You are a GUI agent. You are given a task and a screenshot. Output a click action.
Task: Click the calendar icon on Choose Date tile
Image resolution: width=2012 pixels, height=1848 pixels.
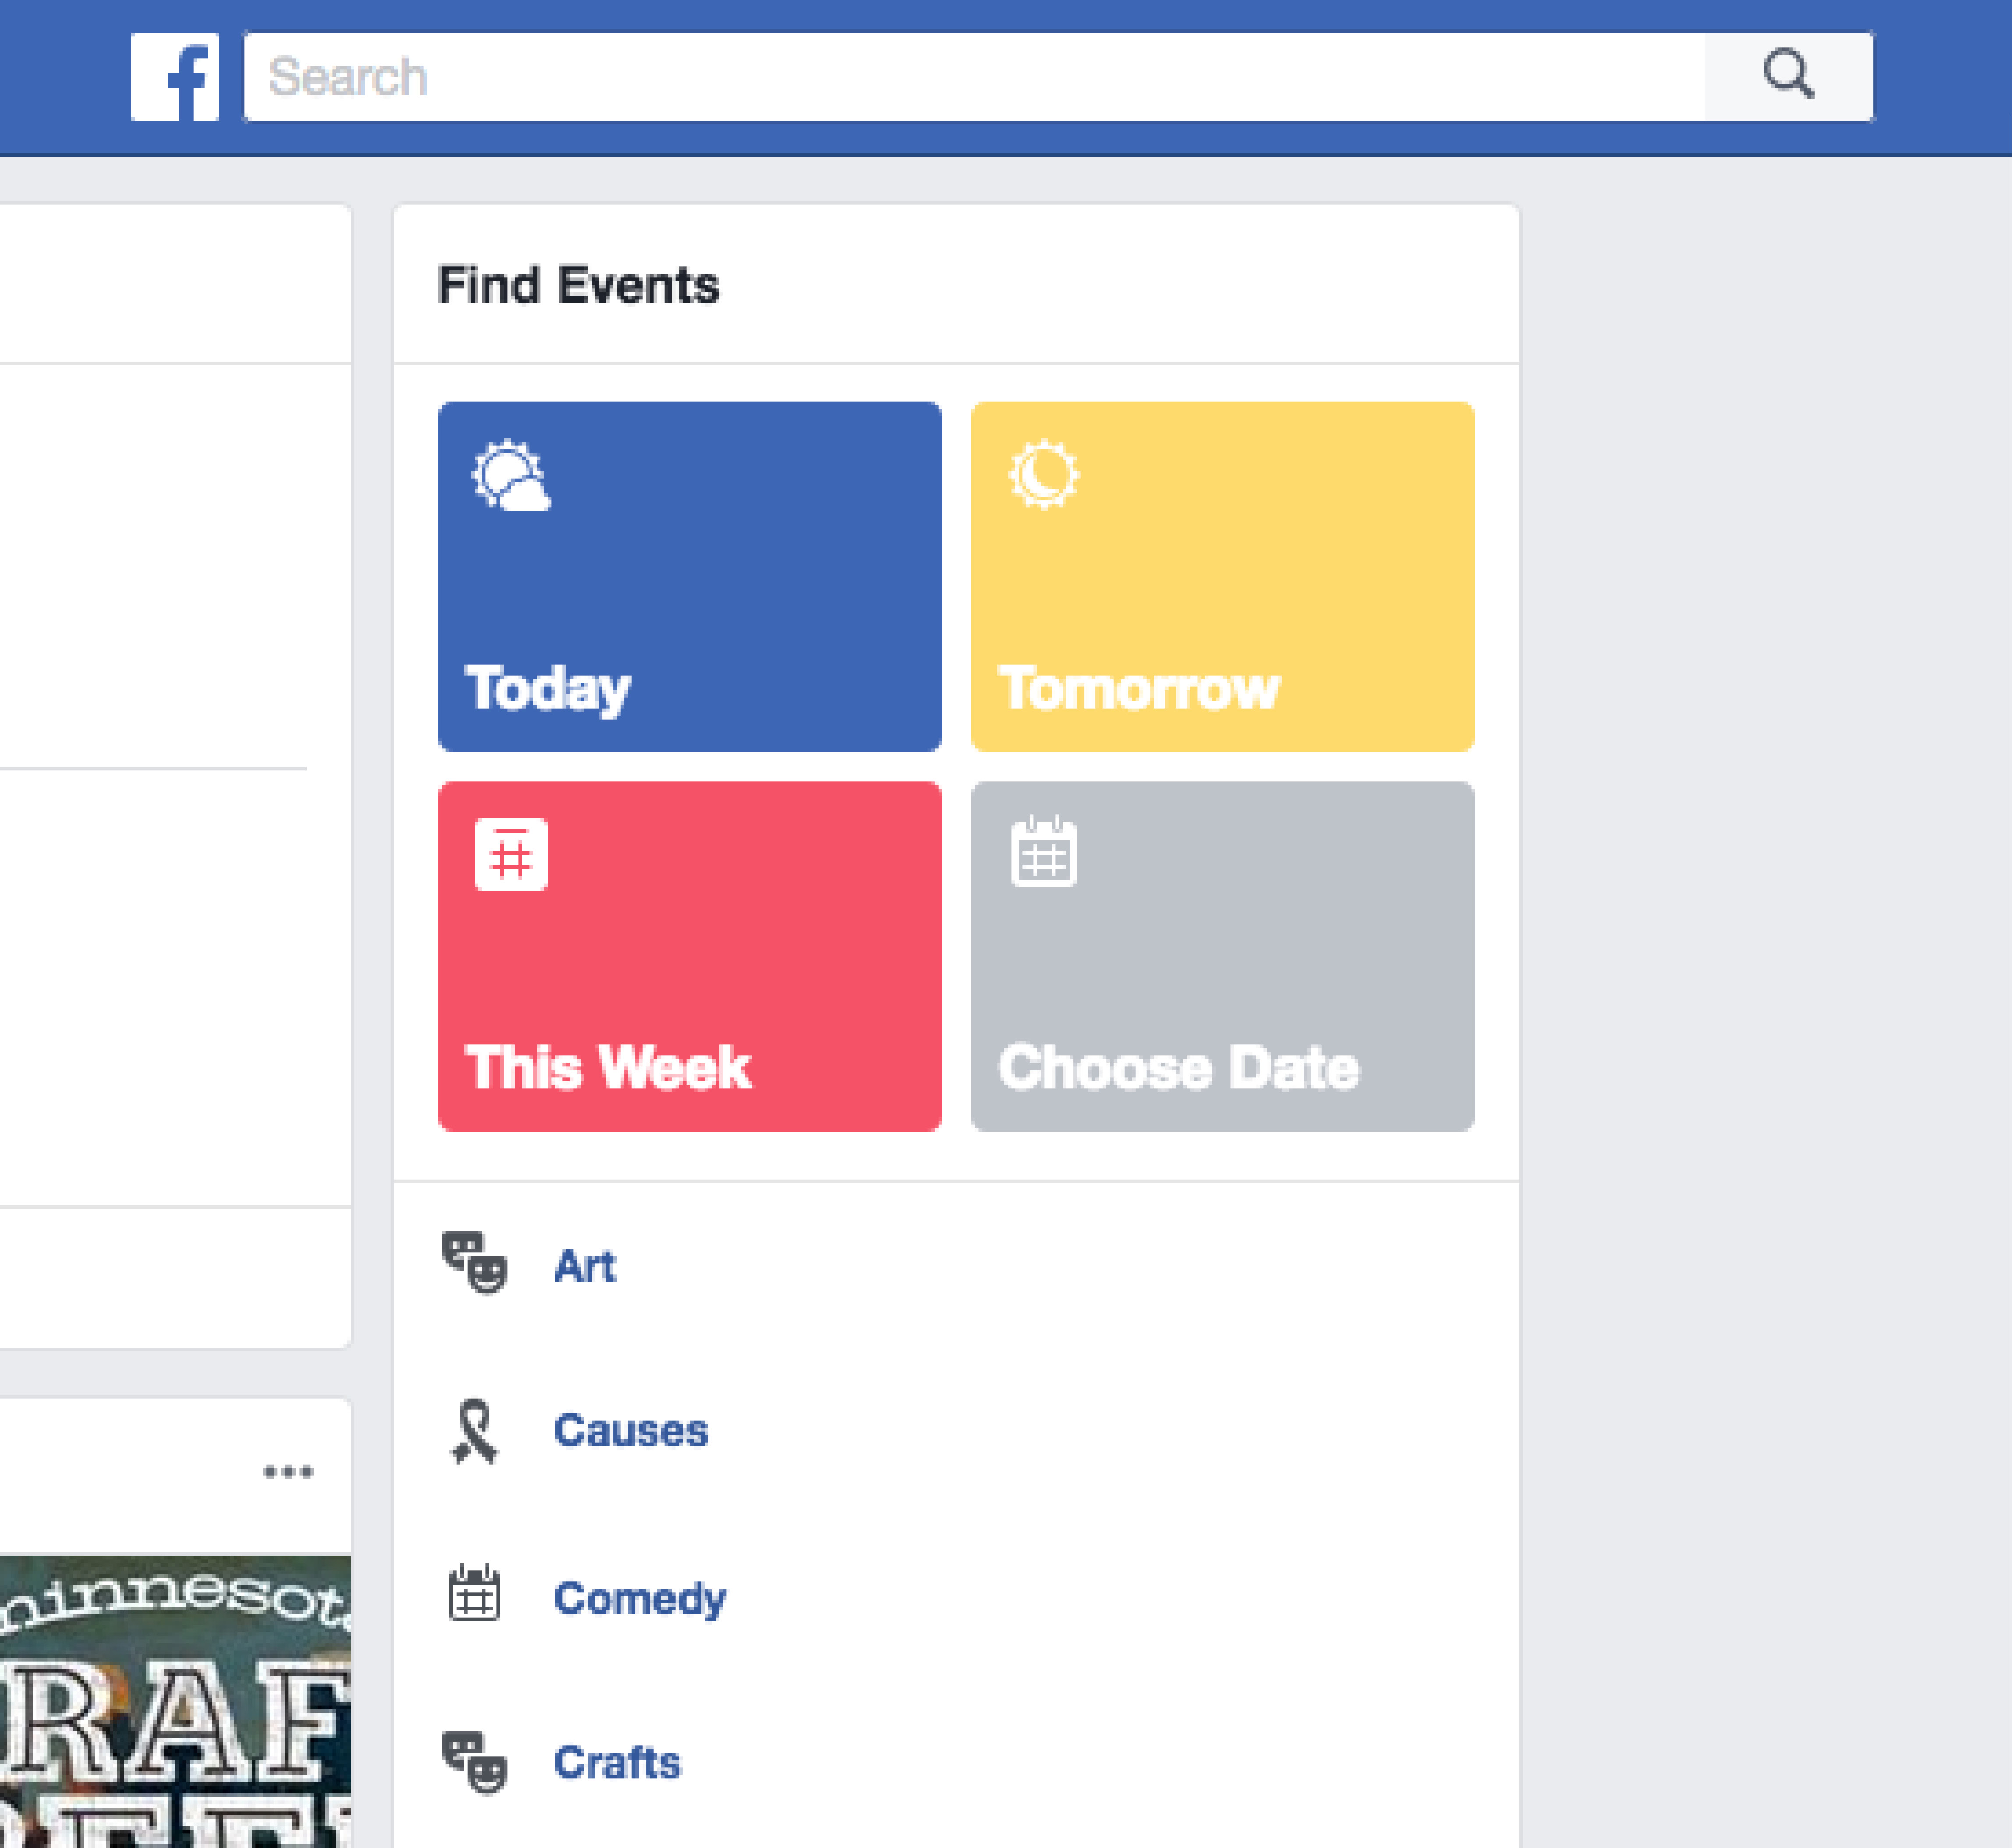1044,852
